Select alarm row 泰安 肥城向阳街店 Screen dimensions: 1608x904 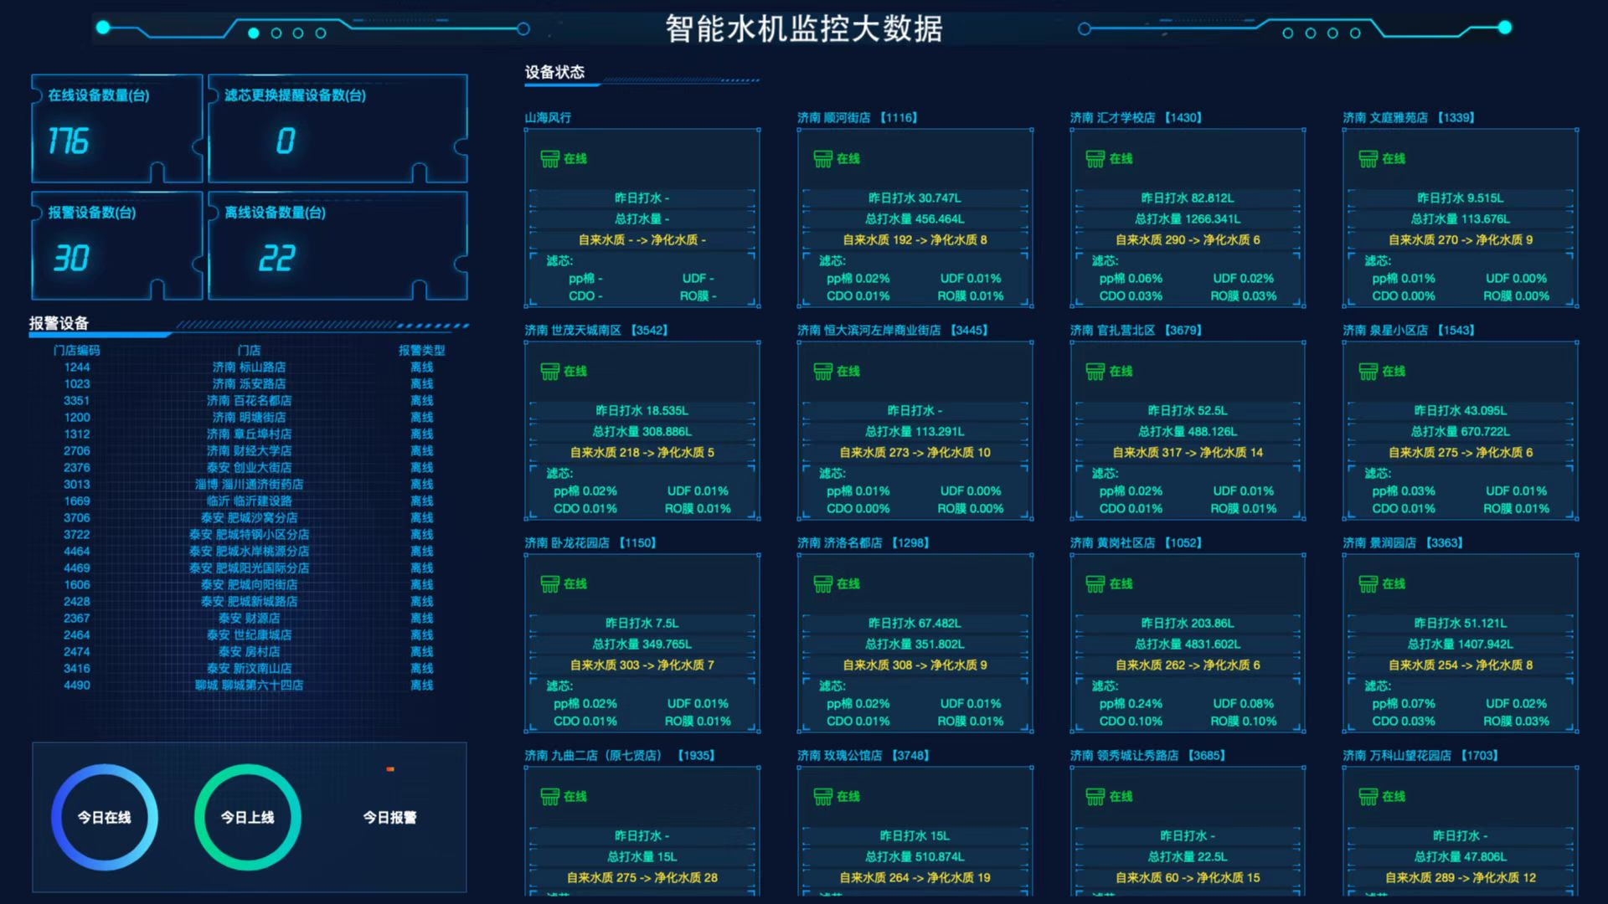(x=249, y=584)
